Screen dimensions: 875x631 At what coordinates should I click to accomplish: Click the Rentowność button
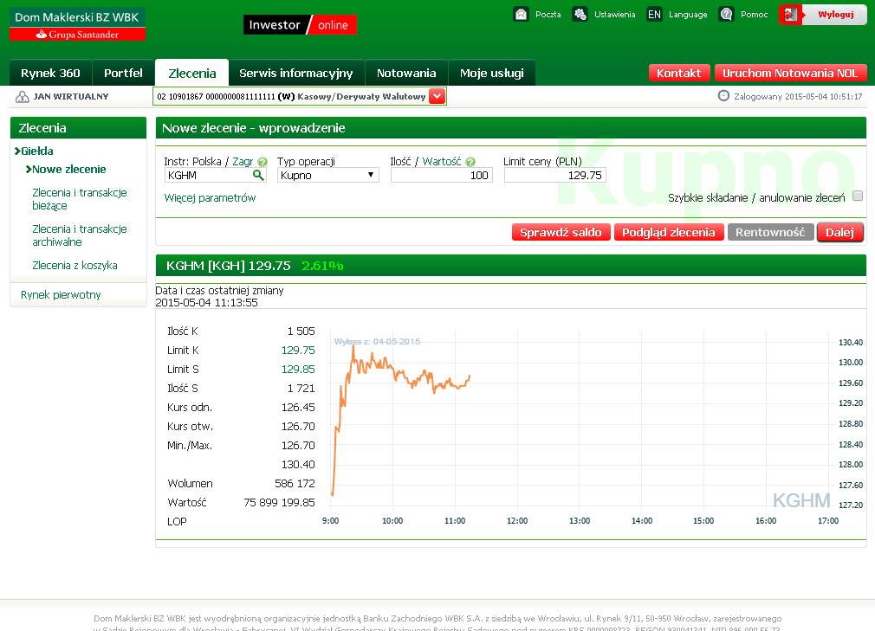(x=770, y=233)
